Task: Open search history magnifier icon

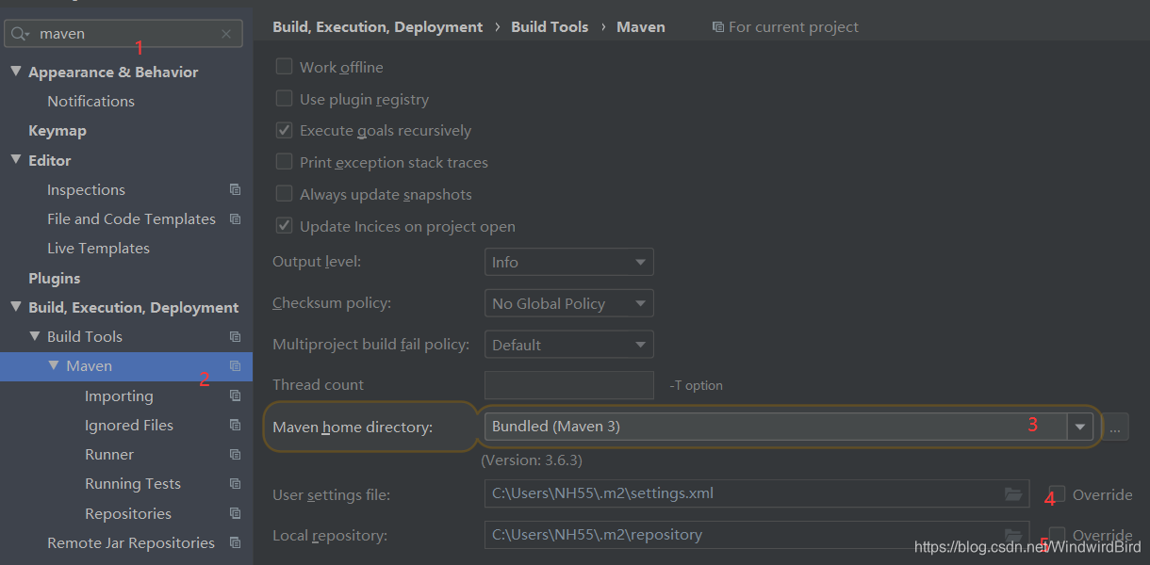Action: [21, 34]
